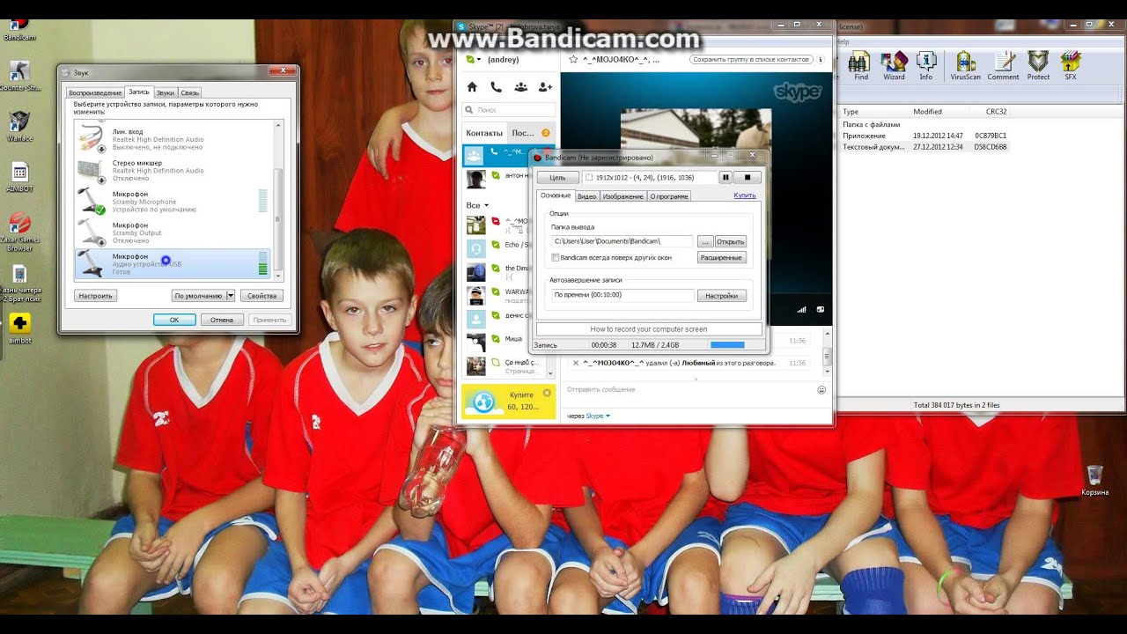Open the Bandicam Изображение tab
Viewport: 1127px width, 634px height.
click(x=622, y=196)
